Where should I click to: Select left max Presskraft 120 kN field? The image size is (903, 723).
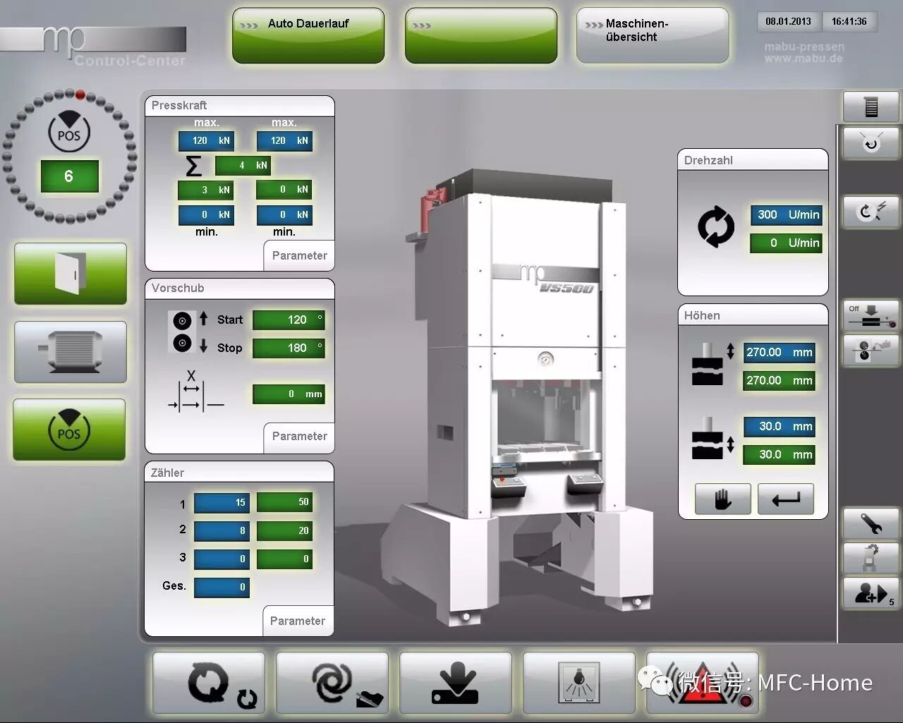tap(205, 140)
